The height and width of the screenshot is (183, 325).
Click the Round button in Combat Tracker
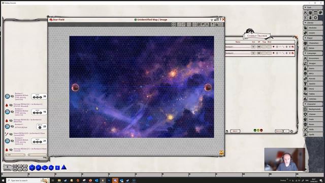pyautogui.click(x=279, y=131)
